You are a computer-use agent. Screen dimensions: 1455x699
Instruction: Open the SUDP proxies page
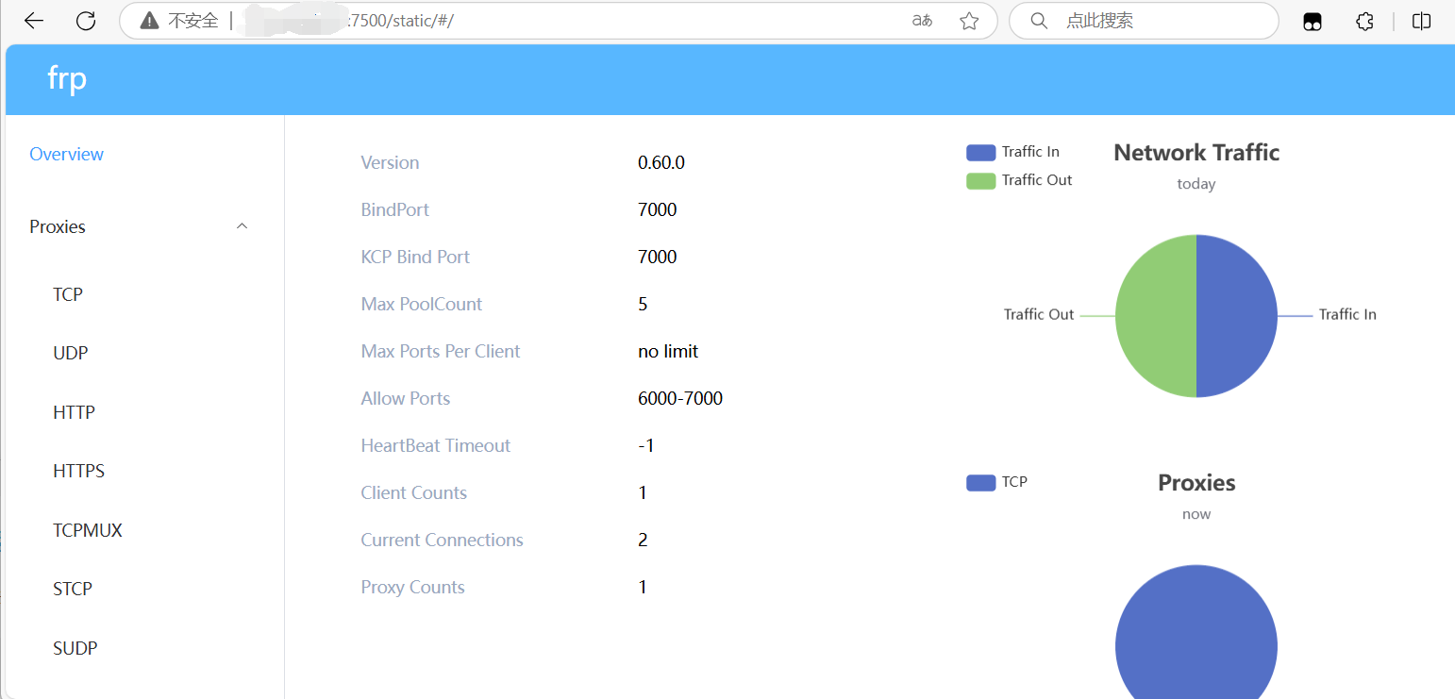[x=75, y=648]
